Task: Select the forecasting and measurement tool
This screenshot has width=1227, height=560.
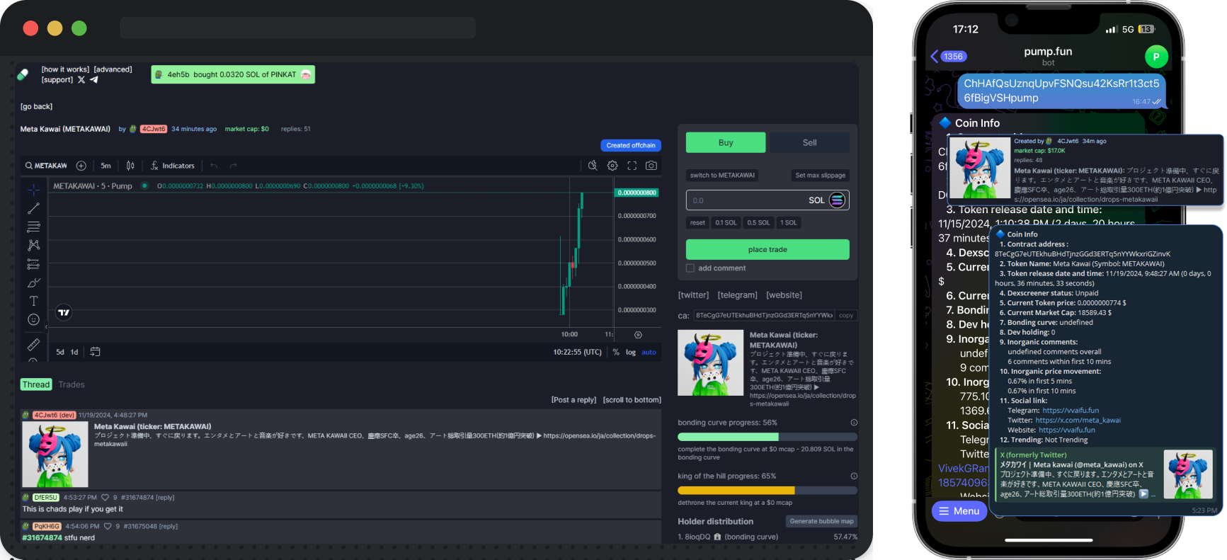Action: click(33, 264)
